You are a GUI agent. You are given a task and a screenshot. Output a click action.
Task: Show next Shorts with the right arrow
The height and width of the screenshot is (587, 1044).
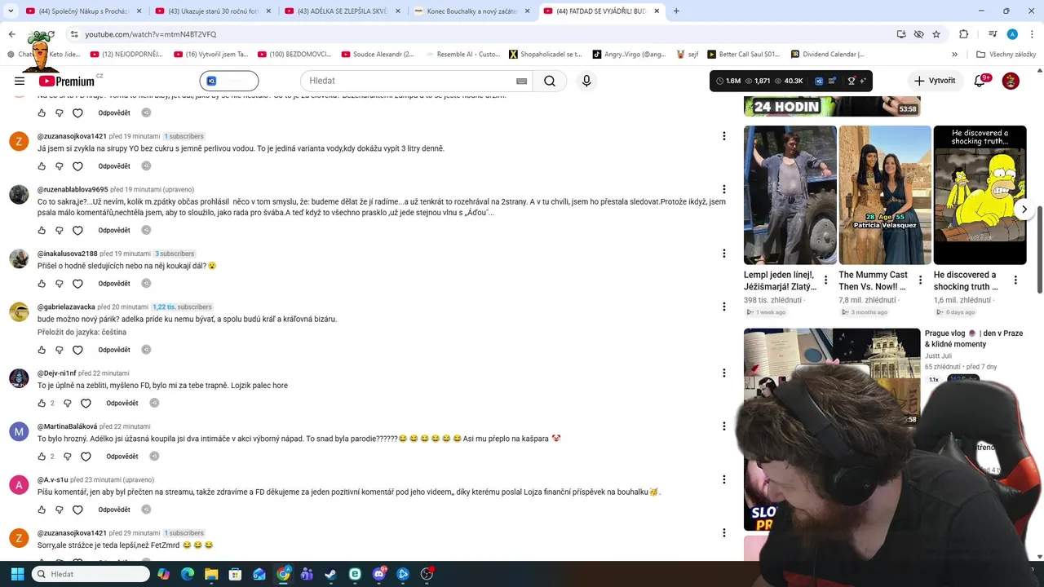1024,210
